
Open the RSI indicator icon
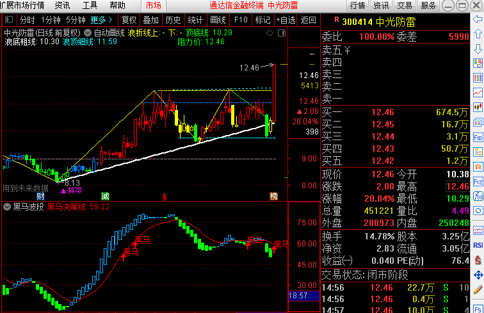click(478, 245)
